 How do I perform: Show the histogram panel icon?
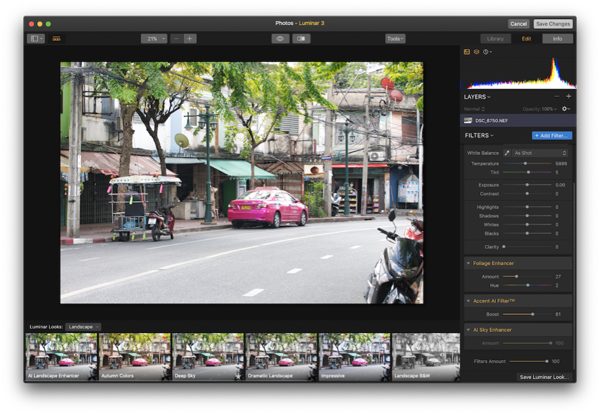point(467,52)
